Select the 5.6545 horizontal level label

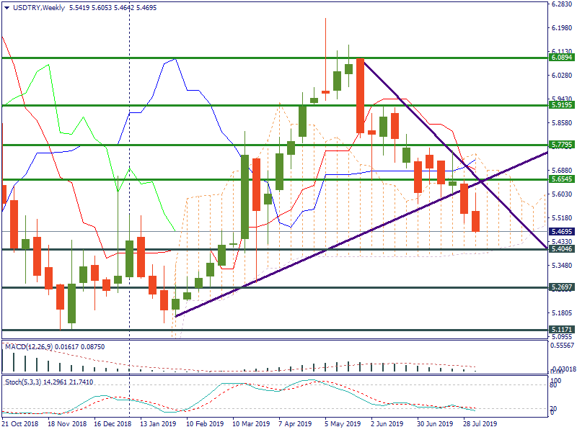pyautogui.click(x=561, y=179)
